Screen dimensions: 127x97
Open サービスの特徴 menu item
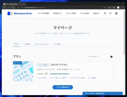pyautogui.click(x=43, y=13)
